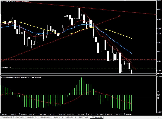Click the right tab-scroll arrow

pyautogui.click(x=161, y=117)
